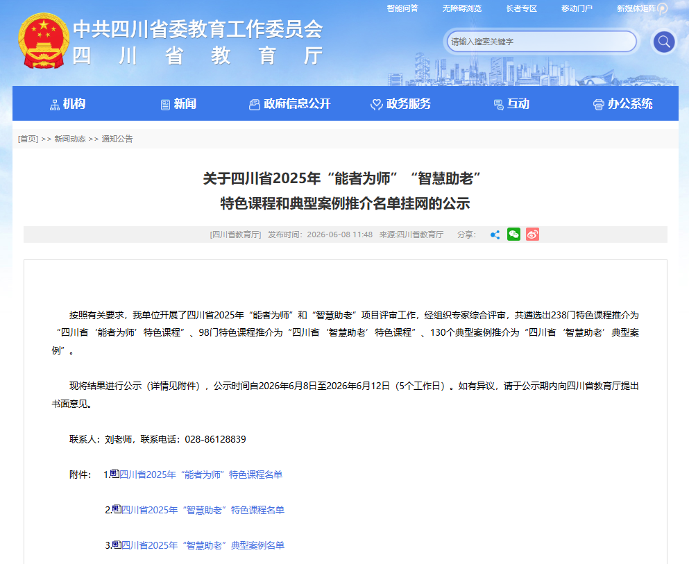Screen dimensions: 689x564
Task: Click the 机构 organization chart icon
Action: 55,105
